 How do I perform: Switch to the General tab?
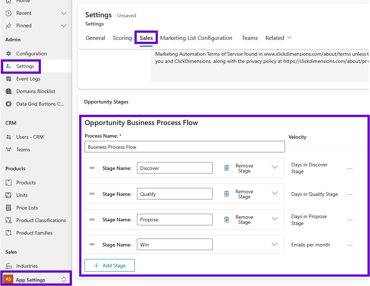tap(95, 38)
